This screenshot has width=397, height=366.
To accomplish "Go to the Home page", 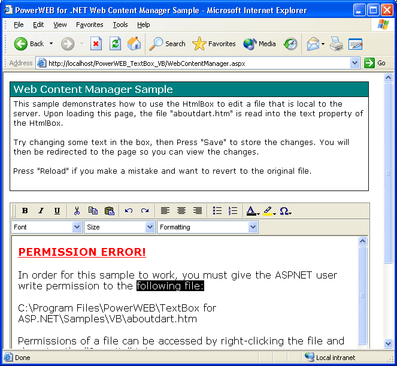I will 134,44.
